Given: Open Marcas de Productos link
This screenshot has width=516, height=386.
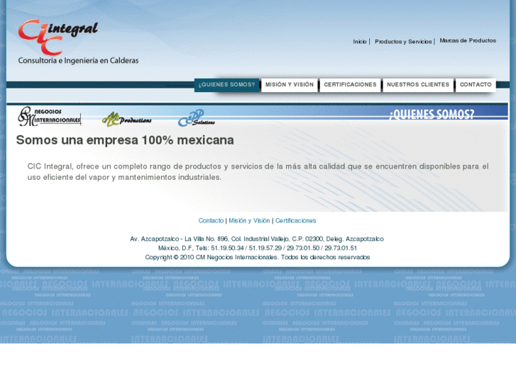Looking at the screenshot, I should (468, 40).
